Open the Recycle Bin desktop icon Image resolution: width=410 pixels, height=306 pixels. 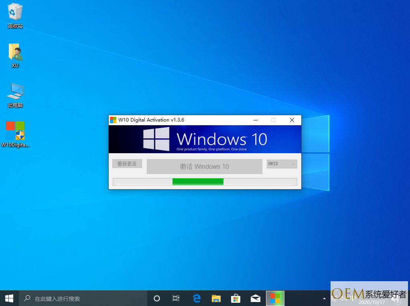pos(15,12)
